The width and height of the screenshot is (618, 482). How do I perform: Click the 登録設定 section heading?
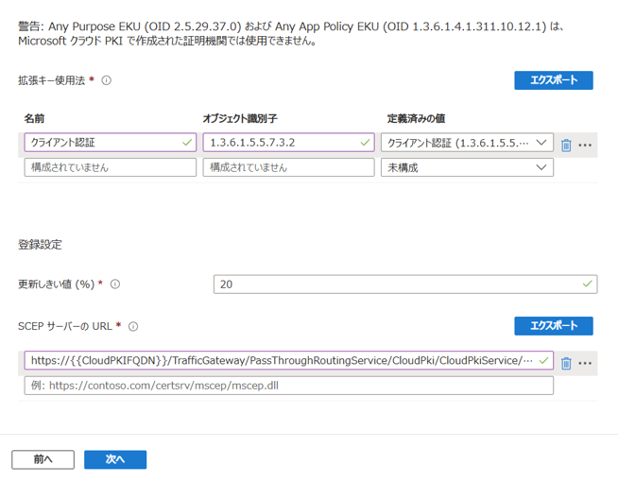click(40, 245)
